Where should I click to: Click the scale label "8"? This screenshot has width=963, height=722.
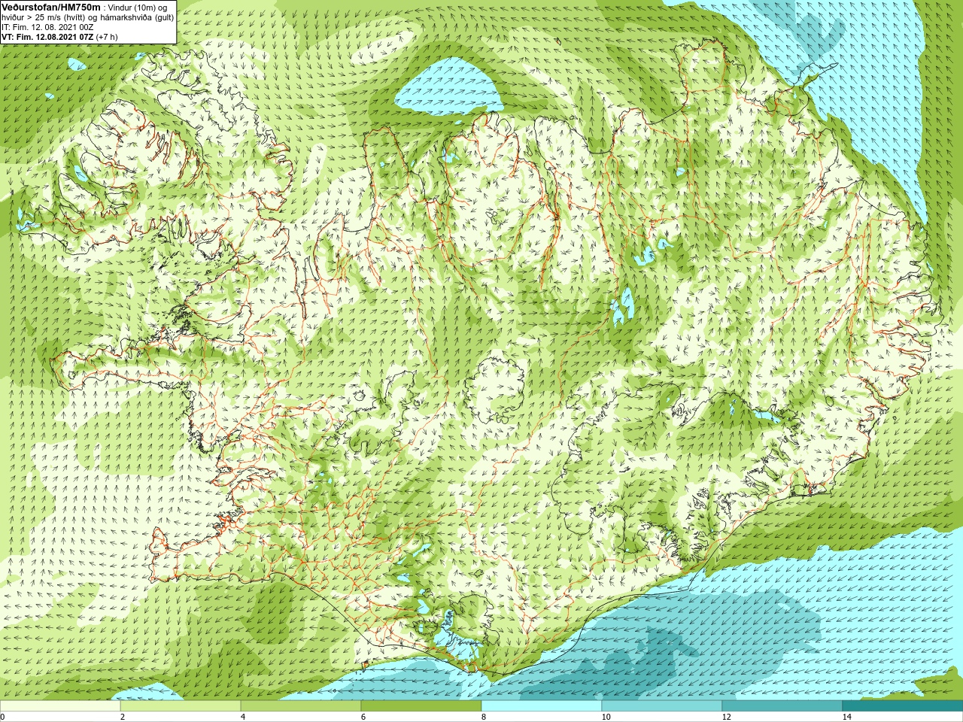tap(483, 717)
